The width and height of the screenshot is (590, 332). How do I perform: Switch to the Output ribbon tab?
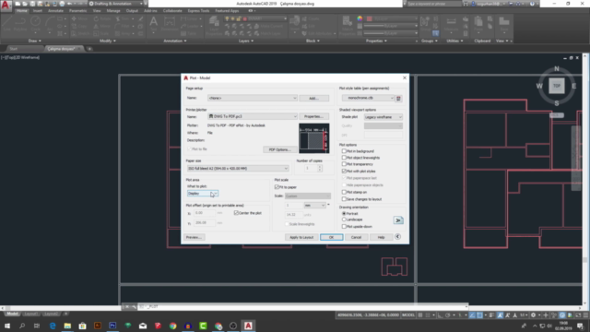[132, 11]
